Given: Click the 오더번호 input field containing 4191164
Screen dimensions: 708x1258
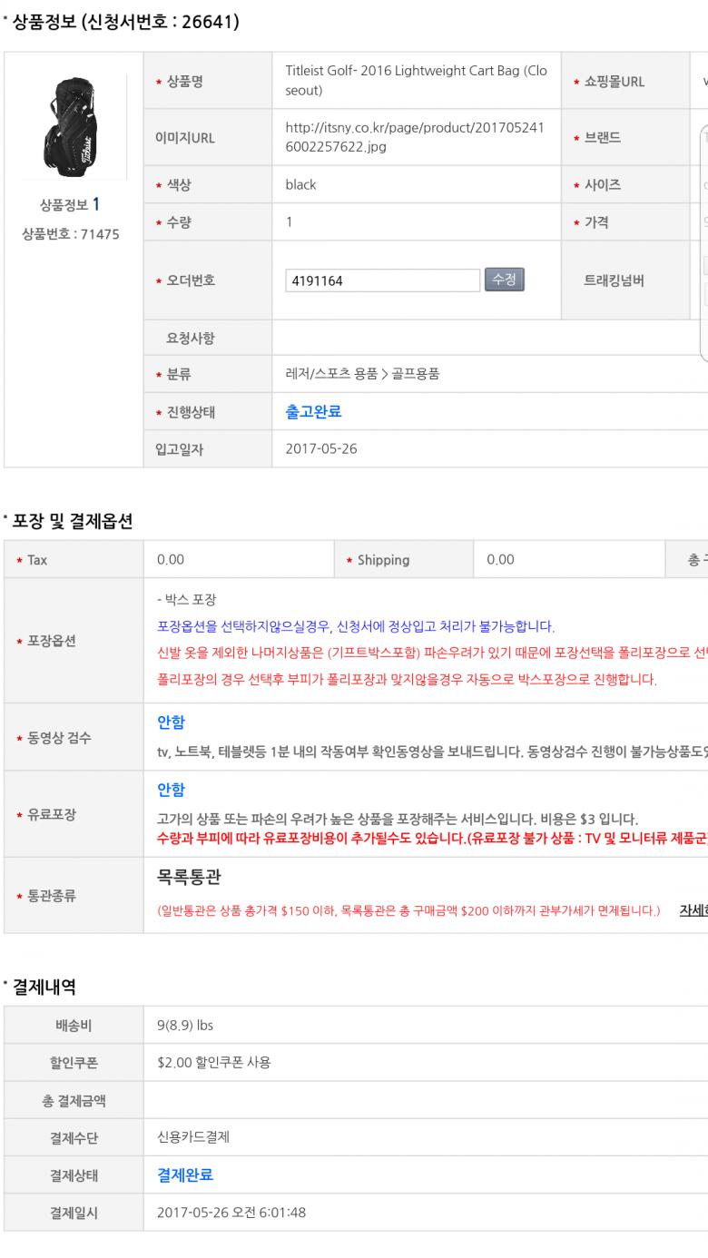Looking at the screenshot, I should 382,280.
